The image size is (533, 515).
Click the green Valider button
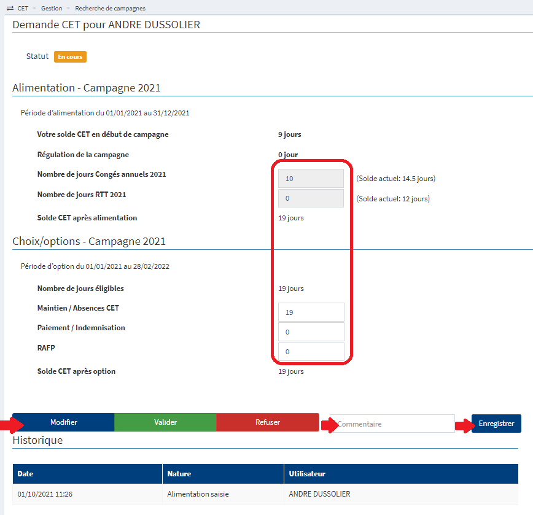pyautogui.click(x=165, y=422)
